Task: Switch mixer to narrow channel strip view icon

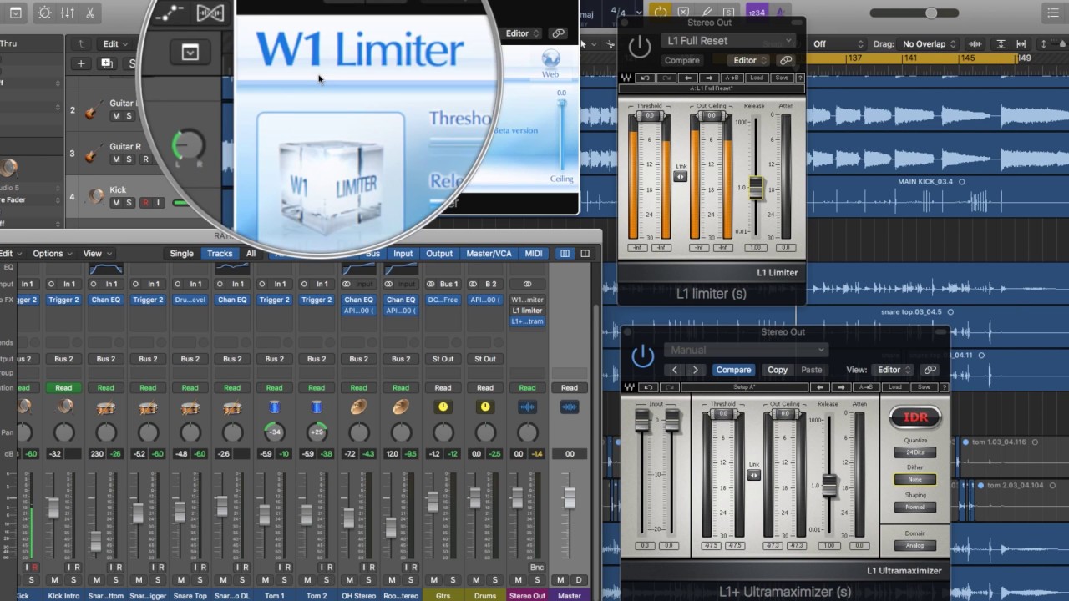Action: click(x=565, y=254)
